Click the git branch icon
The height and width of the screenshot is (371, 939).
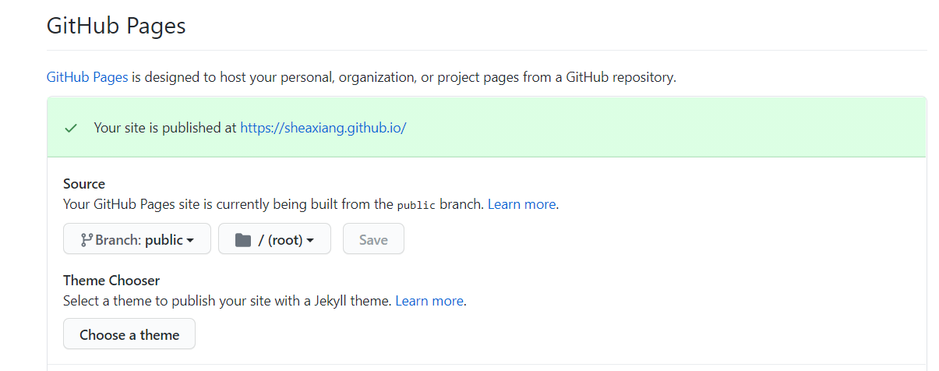[86, 239]
